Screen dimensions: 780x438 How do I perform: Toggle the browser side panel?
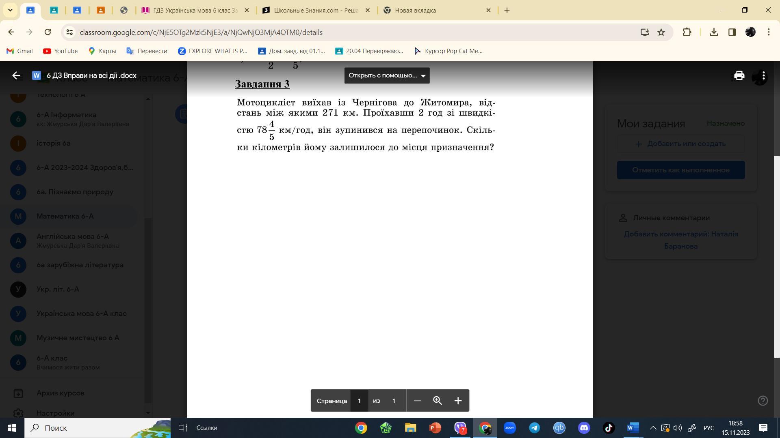pos(732,32)
